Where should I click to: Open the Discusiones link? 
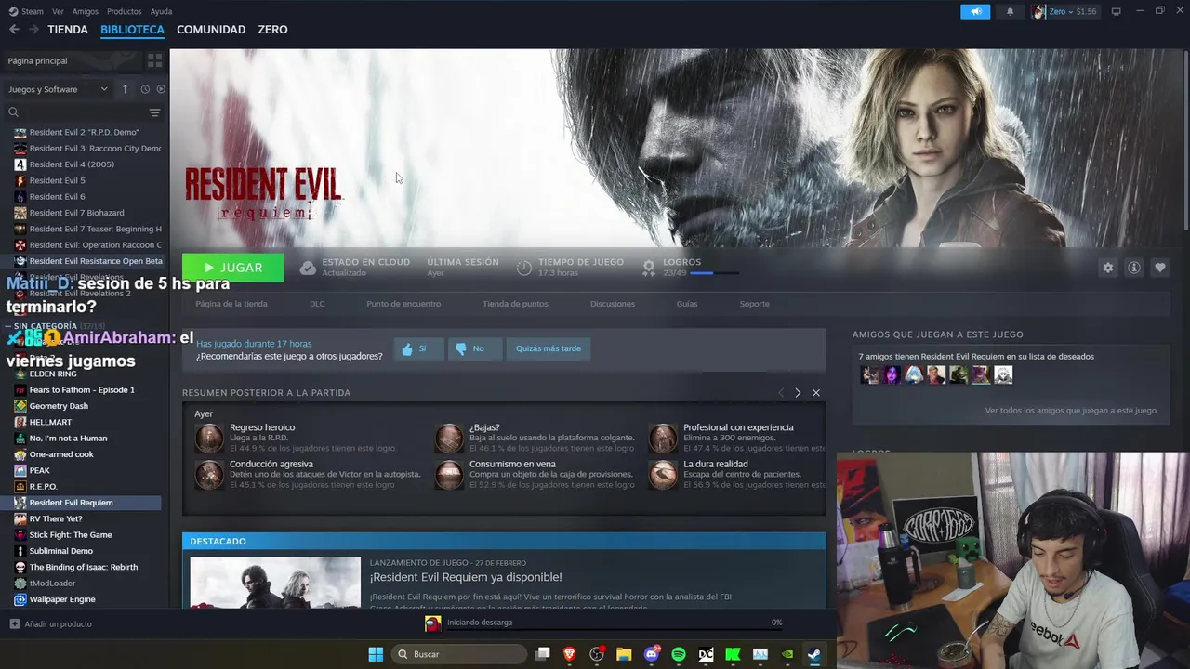[613, 304]
